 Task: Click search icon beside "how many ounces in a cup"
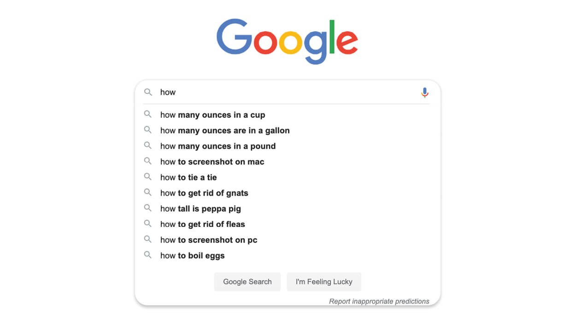coord(147,114)
